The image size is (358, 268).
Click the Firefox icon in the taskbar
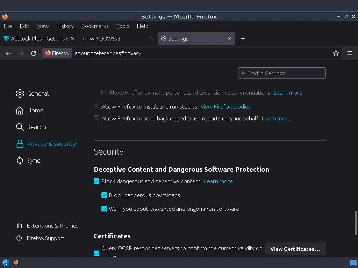click(16, 262)
